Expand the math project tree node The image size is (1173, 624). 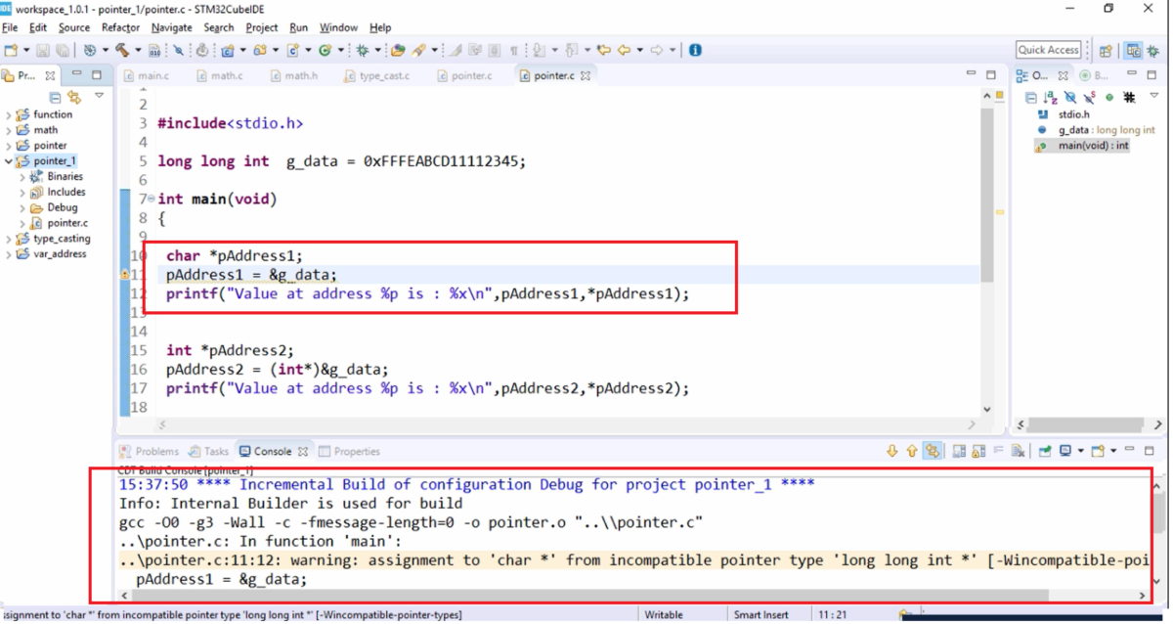[9, 130]
